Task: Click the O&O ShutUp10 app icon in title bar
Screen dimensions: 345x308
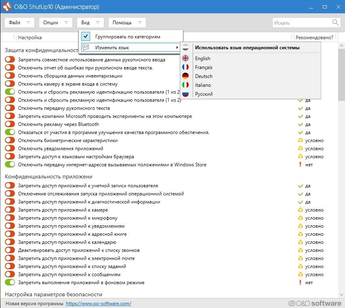Action: [7, 6]
